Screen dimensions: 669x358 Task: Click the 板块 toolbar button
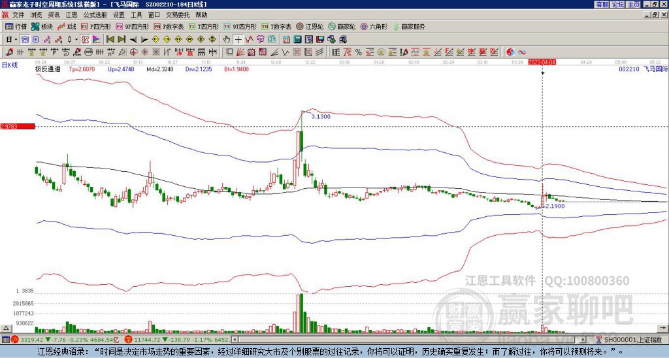[x=42, y=26]
